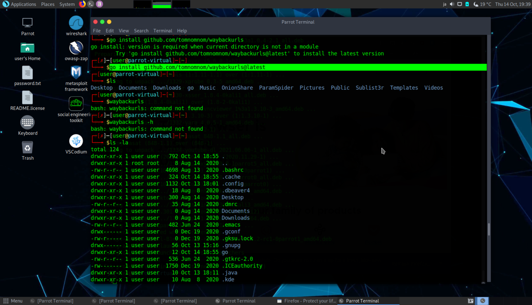
Task: Click the '.bashrc' entry in listing
Action: click(x=233, y=170)
